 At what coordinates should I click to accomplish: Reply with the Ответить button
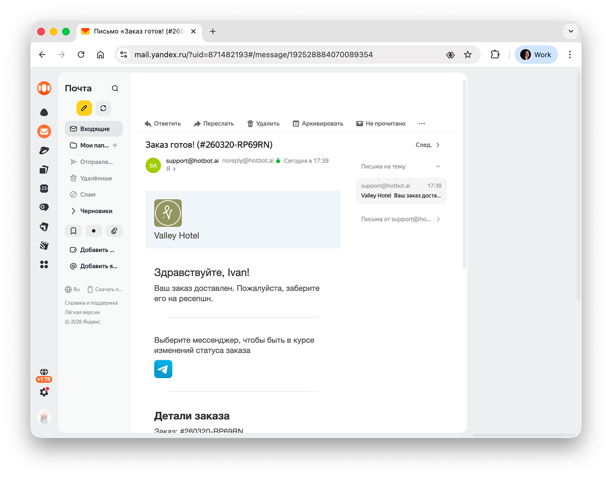tap(163, 124)
